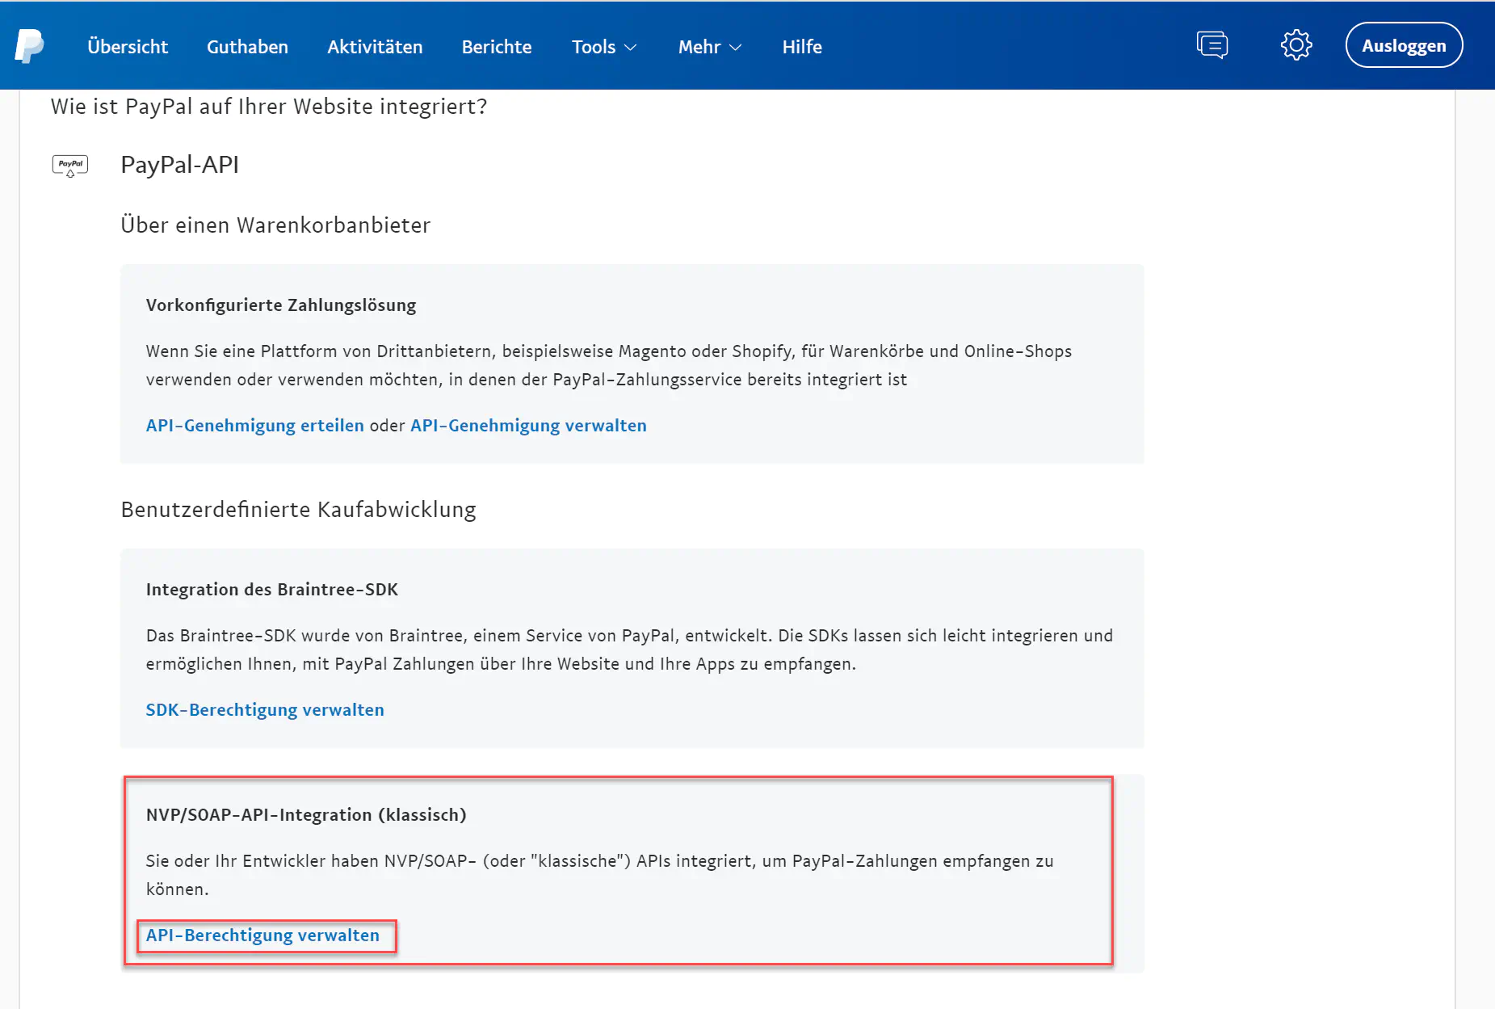Screen dimensions: 1495x1009
Task: Select the Integration des Braintree-SDK heading
Action: point(271,590)
